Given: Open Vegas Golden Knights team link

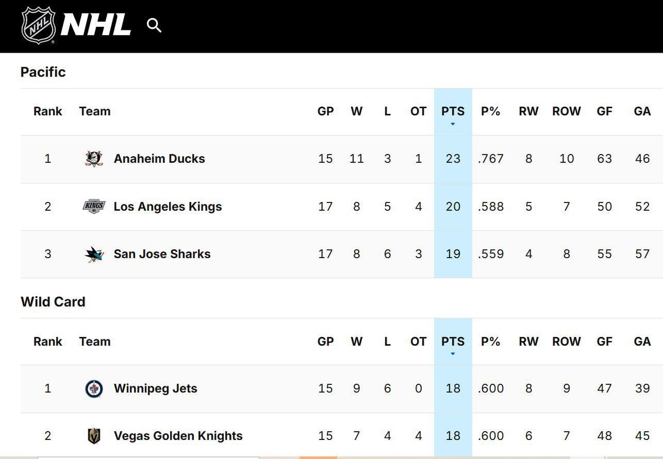Looking at the screenshot, I should click(178, 436).
